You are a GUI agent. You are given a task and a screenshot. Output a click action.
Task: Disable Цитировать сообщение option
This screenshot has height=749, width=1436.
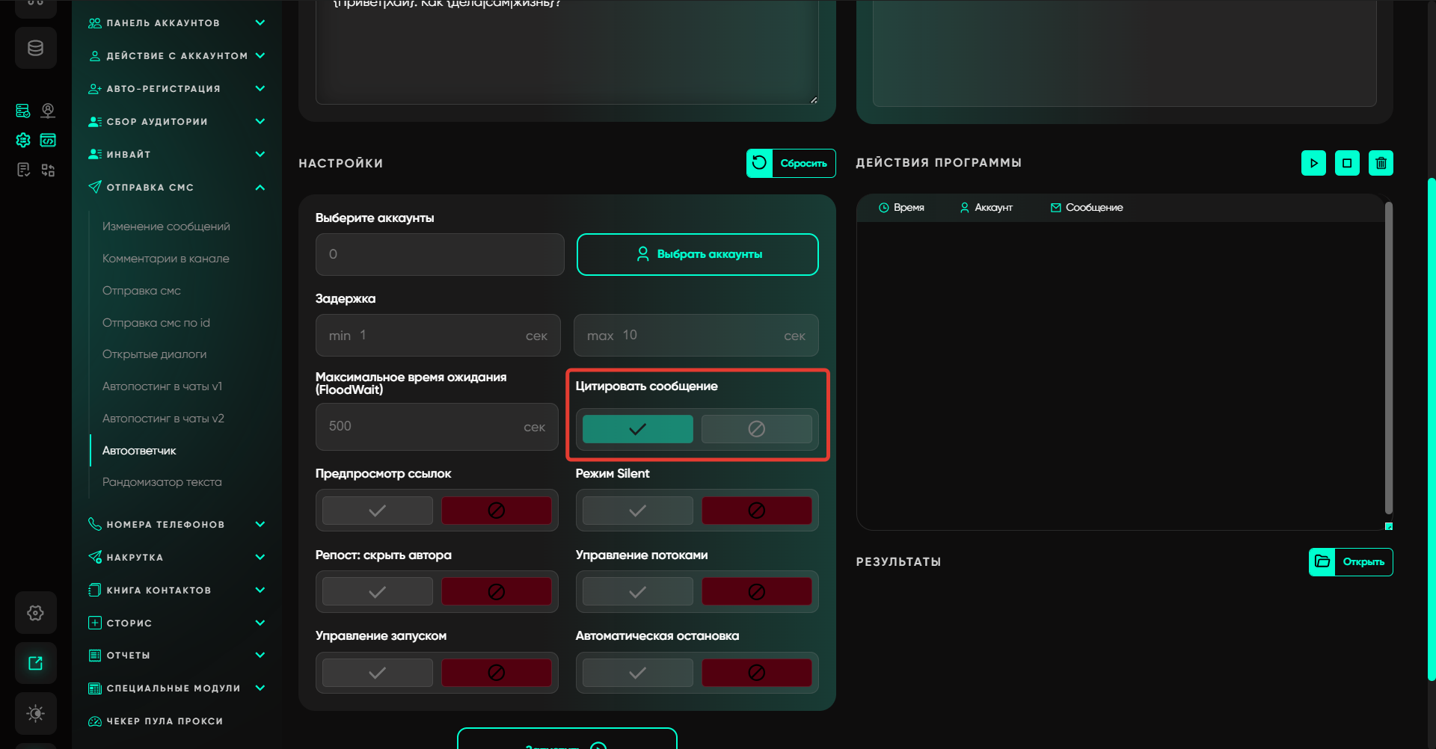coord(756,429)
